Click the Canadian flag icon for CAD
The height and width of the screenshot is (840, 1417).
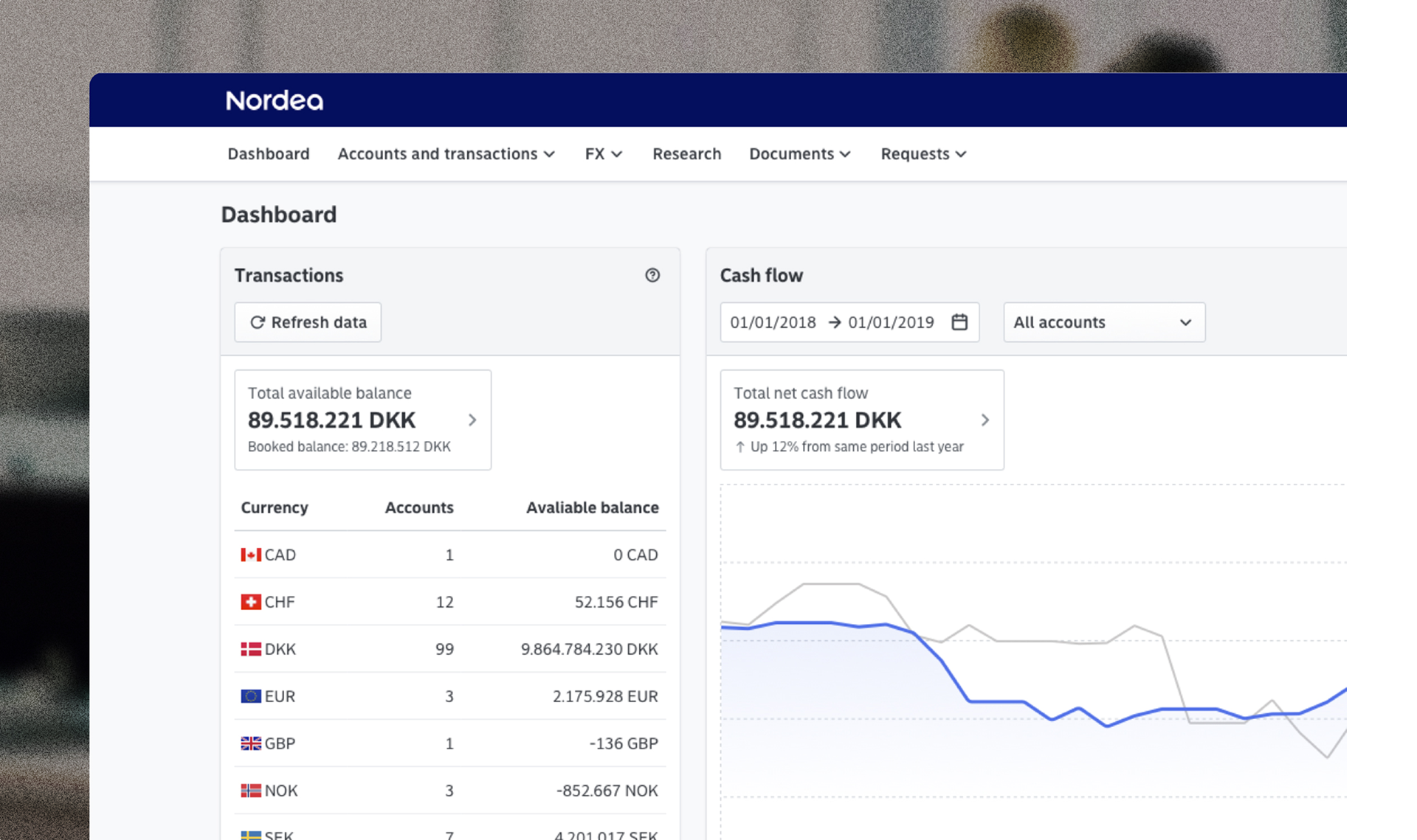click(x=250, y=555)
